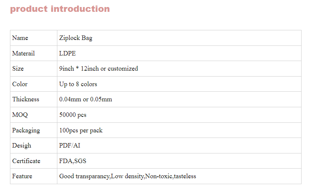The image size is (316, 186).
Task: Click the 'product introduction' heading
Action: (x=60, y=9)
